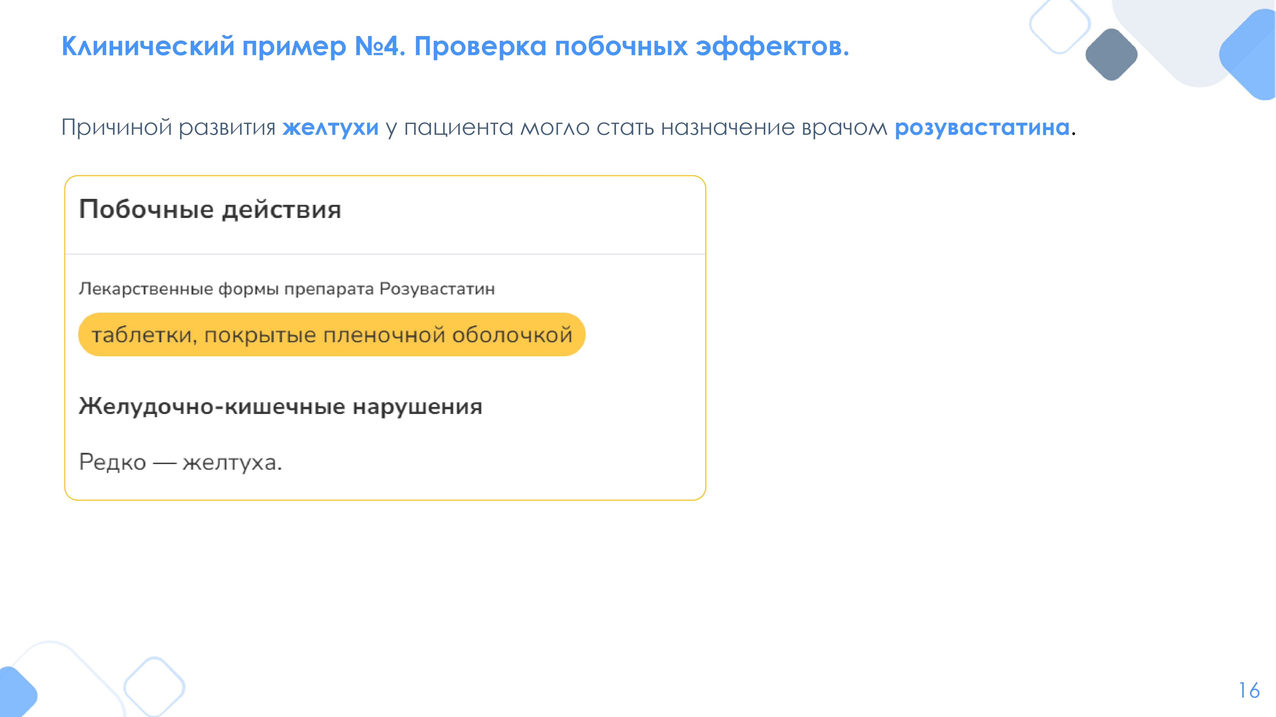Click the bold blue word 'желтухи'
Image resolution: width=1276 pixels, height=717 pixels.
pyautogui.click(x=330, y=128)
